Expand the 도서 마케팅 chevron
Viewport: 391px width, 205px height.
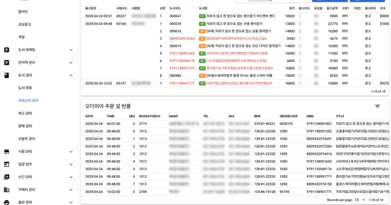click(x=71, y=50)
